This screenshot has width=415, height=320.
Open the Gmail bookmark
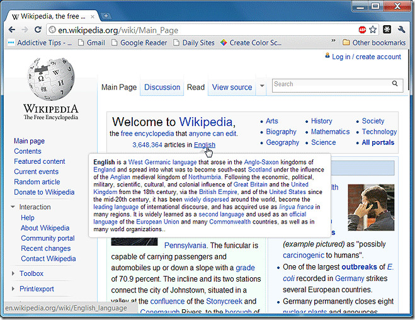(91, 43)
